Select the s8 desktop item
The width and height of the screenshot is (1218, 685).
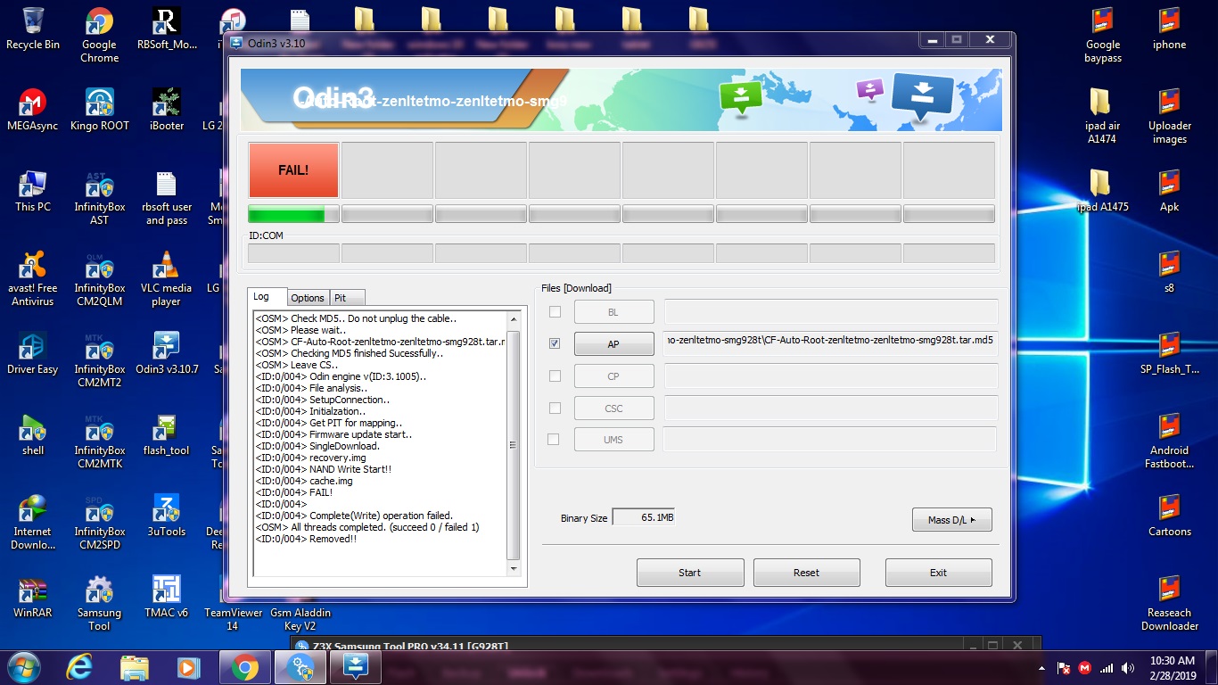(x=1170, y=272)
